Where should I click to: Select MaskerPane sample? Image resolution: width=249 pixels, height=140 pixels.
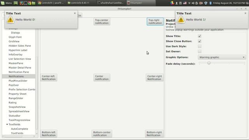tap(16, 63)
